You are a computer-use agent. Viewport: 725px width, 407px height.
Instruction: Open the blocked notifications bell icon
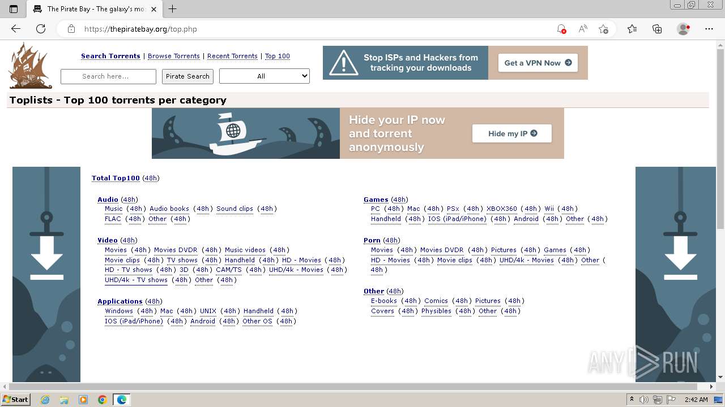(x=561, y=29)
